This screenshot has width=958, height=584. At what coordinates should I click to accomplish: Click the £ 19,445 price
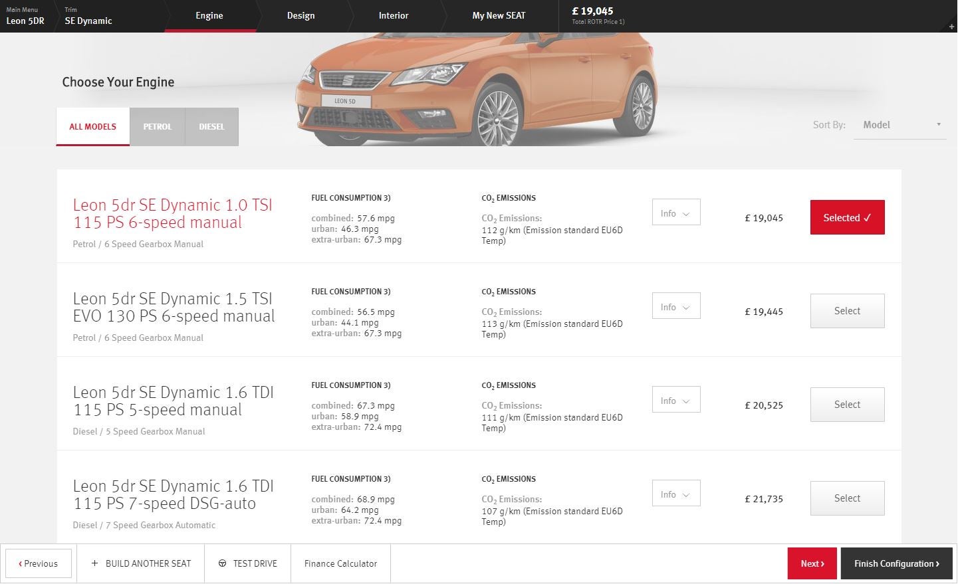pos(764,312)
